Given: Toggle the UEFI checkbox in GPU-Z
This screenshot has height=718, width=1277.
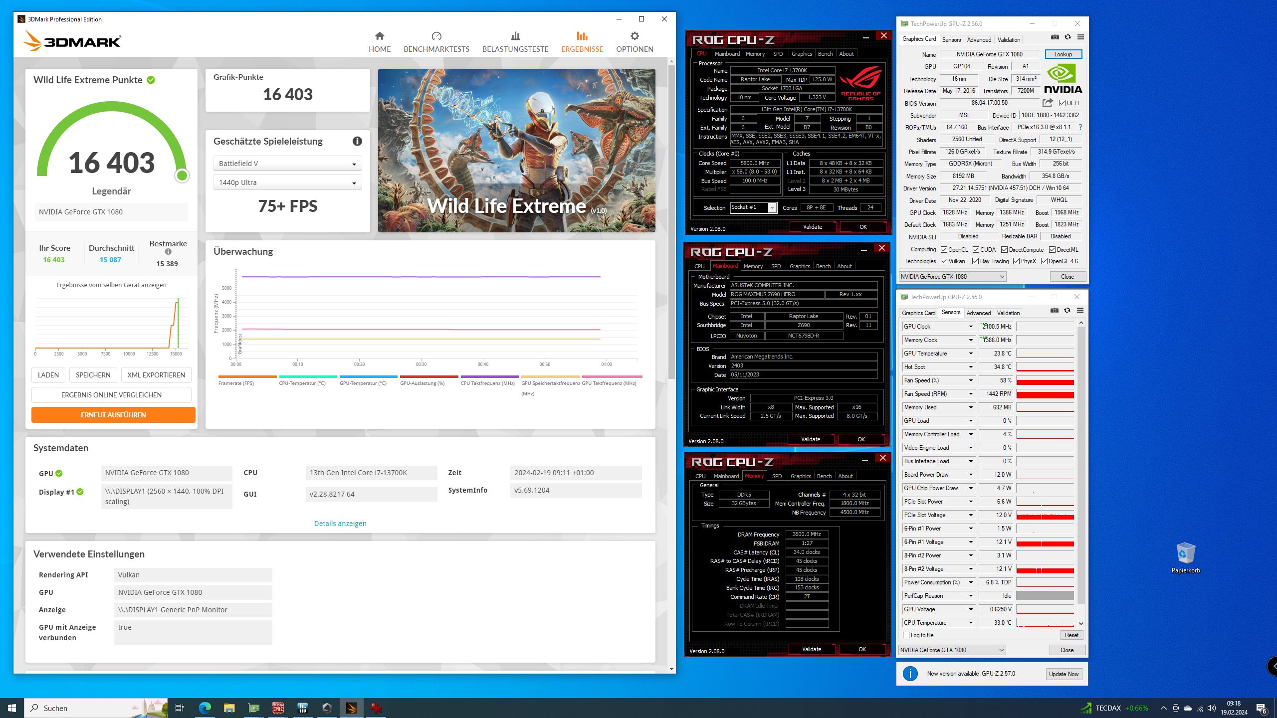Looking at the screenshot, I should pos(1062,103).
